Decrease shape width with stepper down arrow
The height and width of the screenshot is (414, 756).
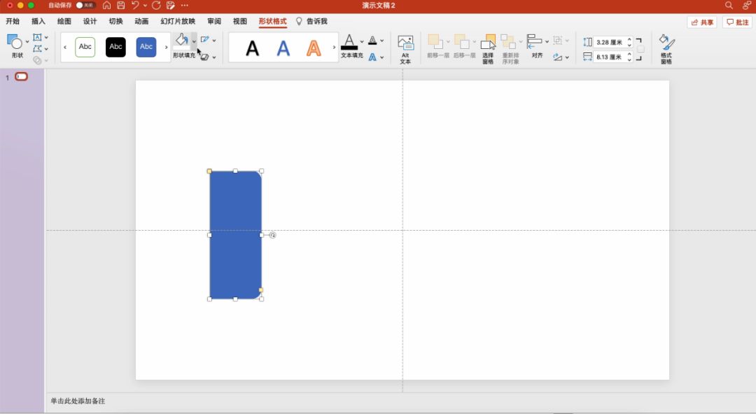(x=629, y=59)
